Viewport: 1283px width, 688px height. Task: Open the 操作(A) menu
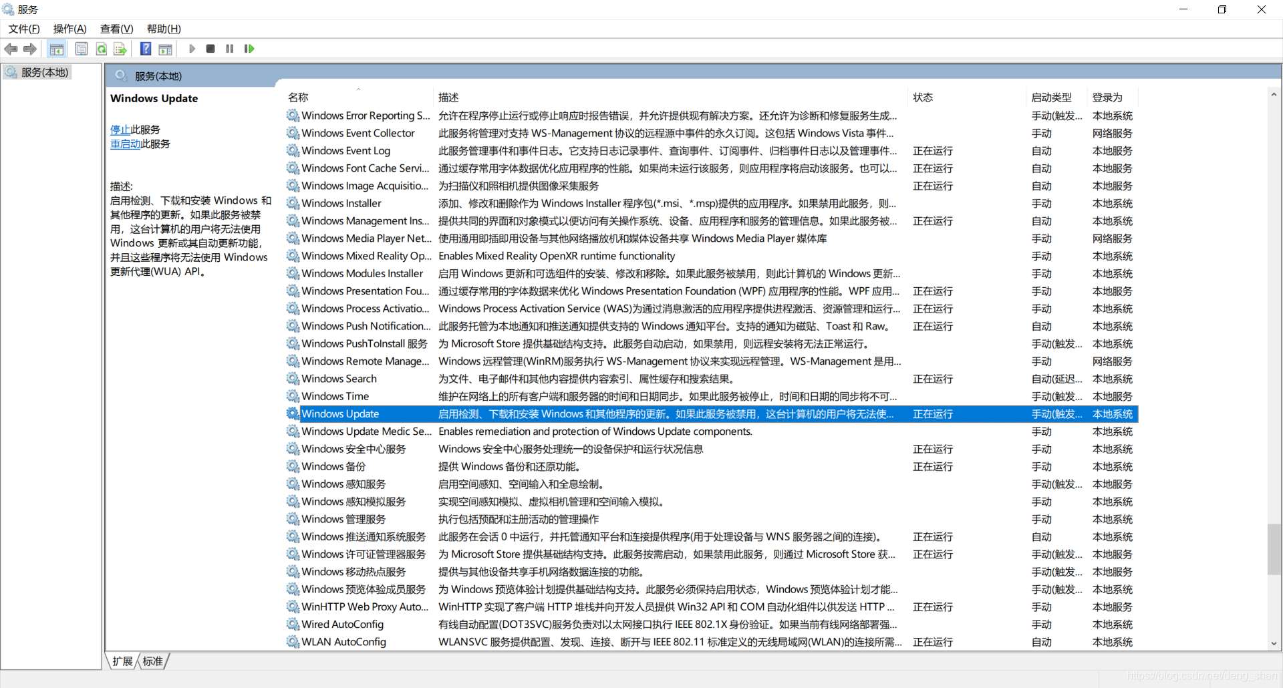tap(70, 29)
